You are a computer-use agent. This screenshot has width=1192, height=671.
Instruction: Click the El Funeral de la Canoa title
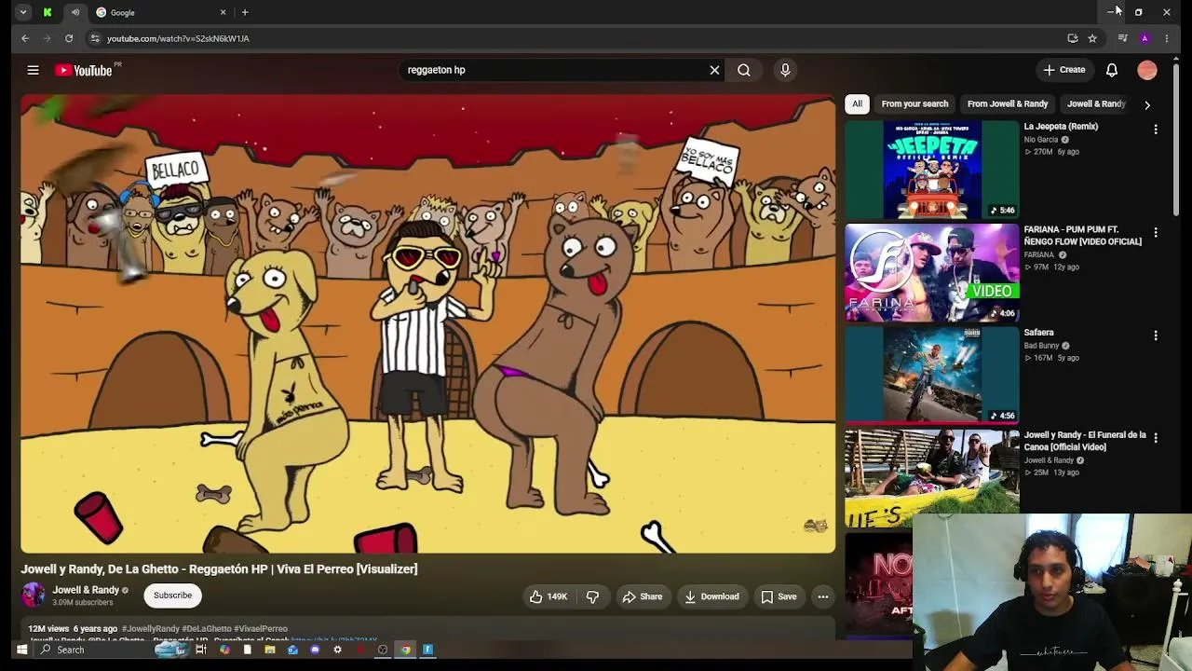[1085, 441]
